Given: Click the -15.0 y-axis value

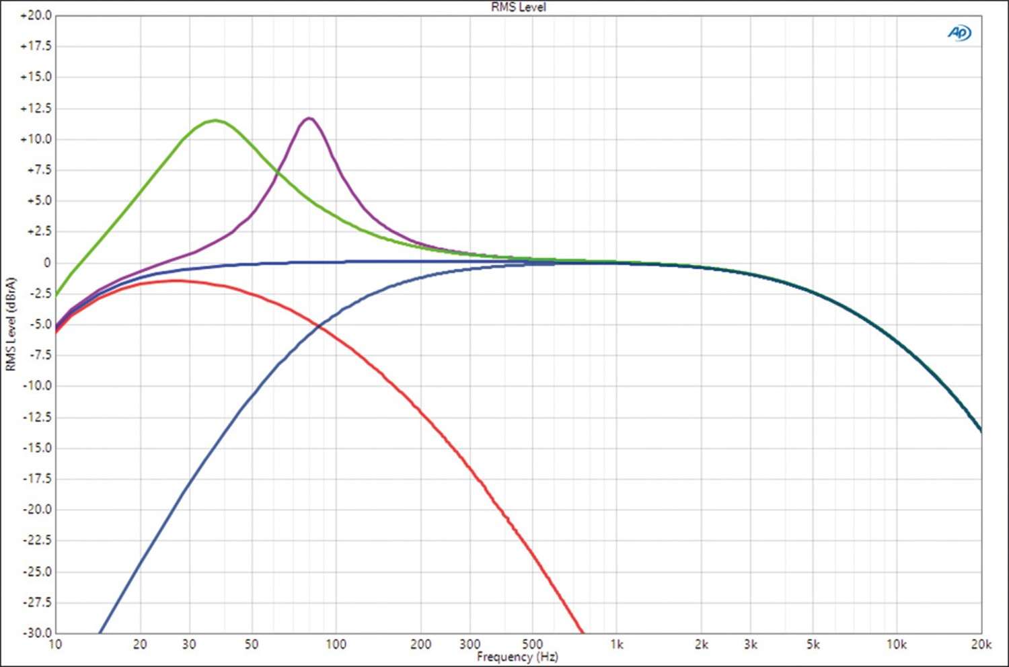Looking at the screenshot, I should 37,448.
